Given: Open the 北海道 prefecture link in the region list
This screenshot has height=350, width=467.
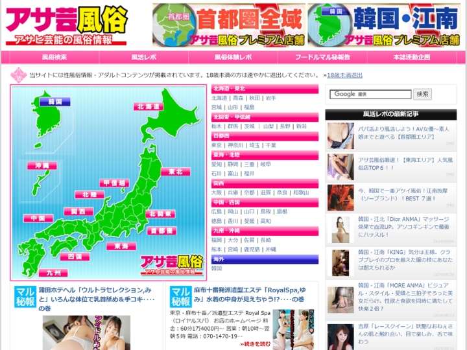Looking at the screenshot, I should click(x=219, y=98).
